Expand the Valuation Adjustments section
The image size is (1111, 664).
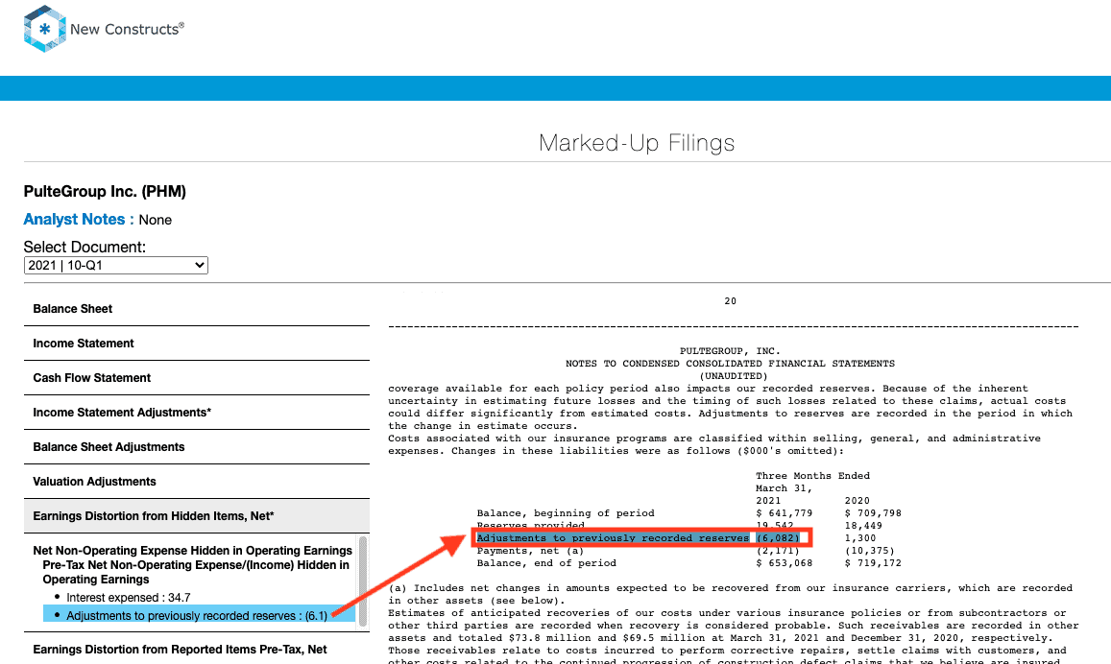[x=197, y=482]
